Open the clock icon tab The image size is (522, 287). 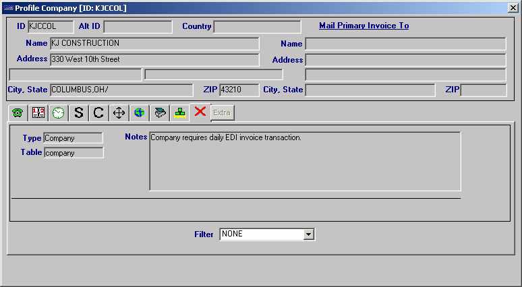(x=58, y=113)
